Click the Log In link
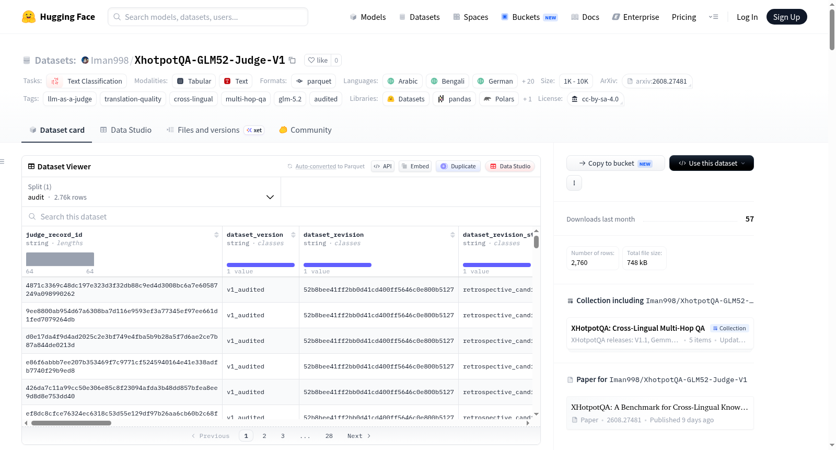This screenshot has width=836, height=450. coord(747,17)
